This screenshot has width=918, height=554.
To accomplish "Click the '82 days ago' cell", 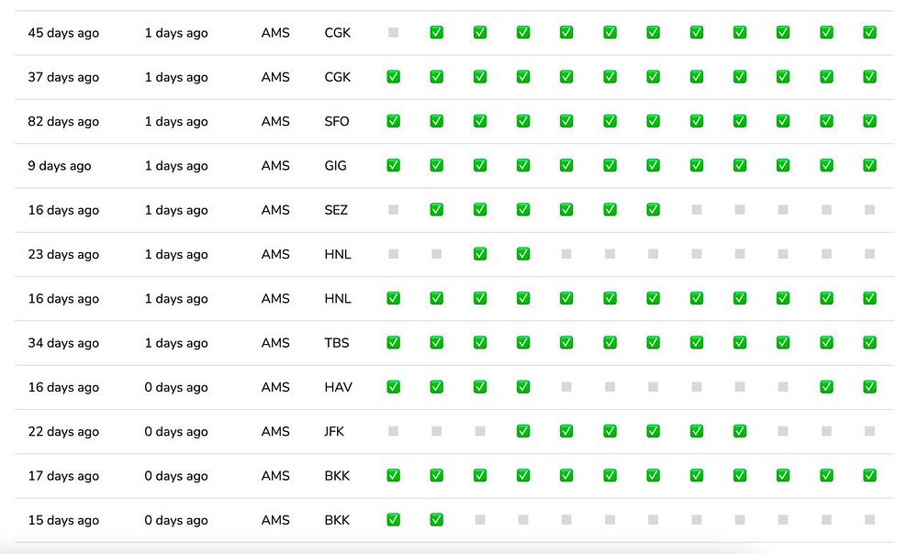I will pos(64,122).
